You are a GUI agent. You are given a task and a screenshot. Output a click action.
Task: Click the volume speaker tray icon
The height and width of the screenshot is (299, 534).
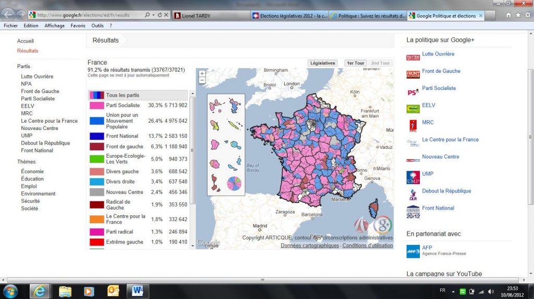[x=491, y=292]
